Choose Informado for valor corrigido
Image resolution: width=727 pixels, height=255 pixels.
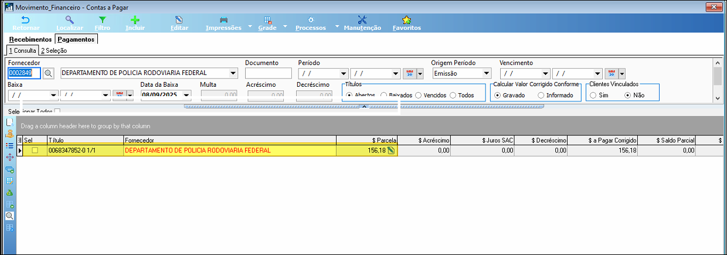point(541,95)
